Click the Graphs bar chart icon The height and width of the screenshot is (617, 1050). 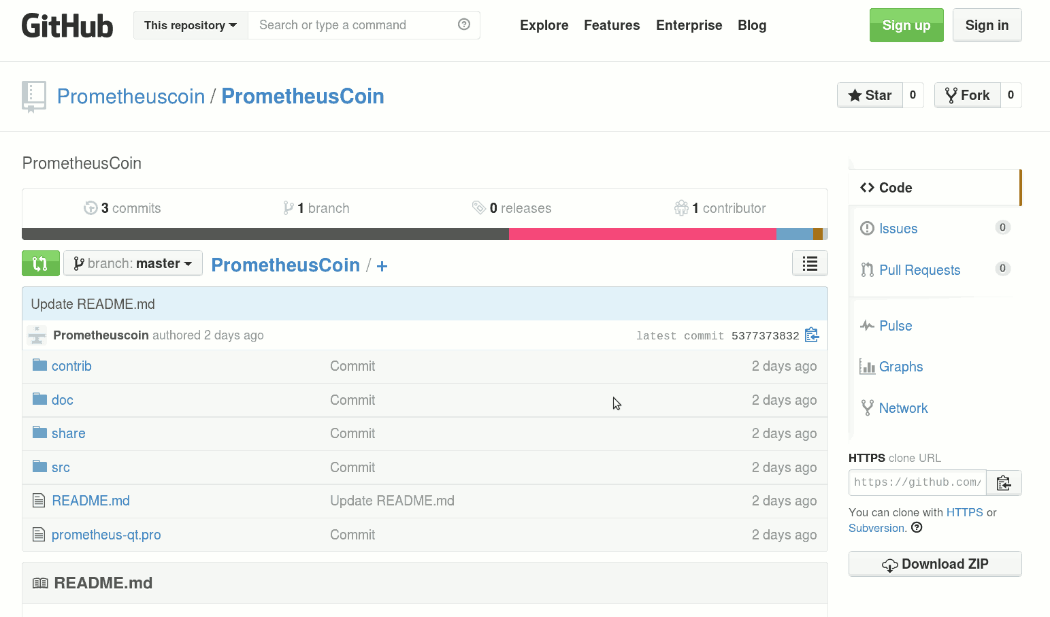[867, 367]
